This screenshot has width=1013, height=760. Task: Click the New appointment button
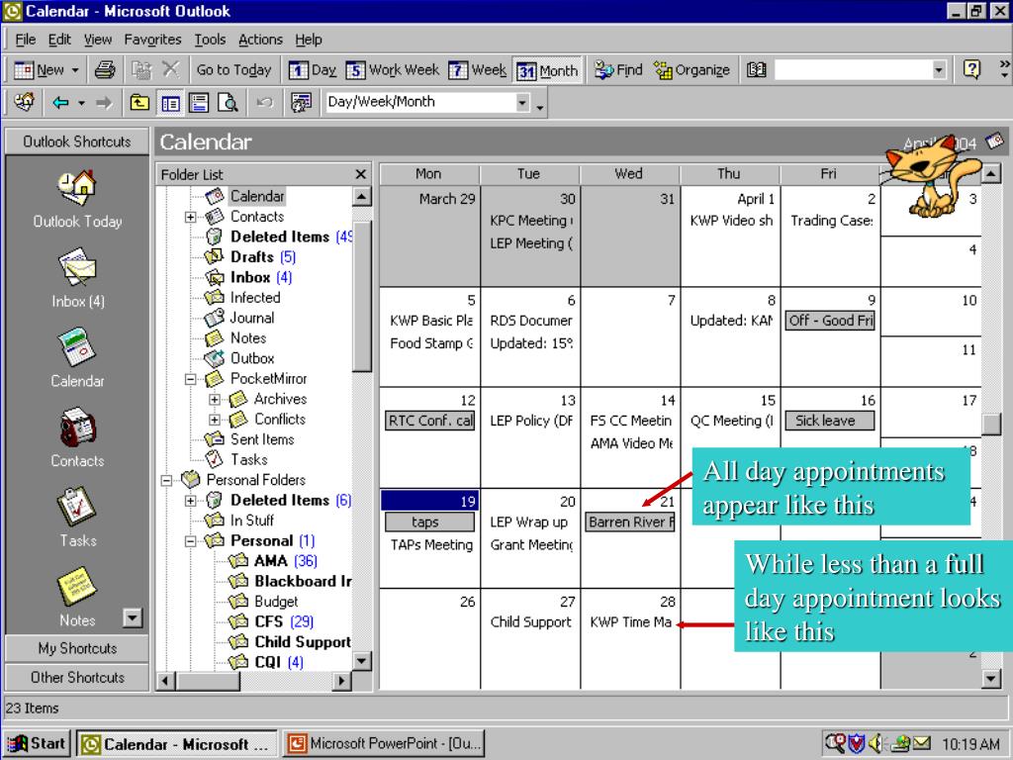point(39,70)
